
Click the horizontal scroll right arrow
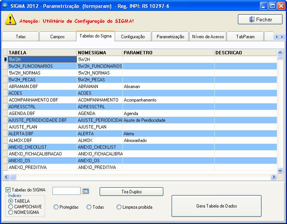click(x=274, y=177)
